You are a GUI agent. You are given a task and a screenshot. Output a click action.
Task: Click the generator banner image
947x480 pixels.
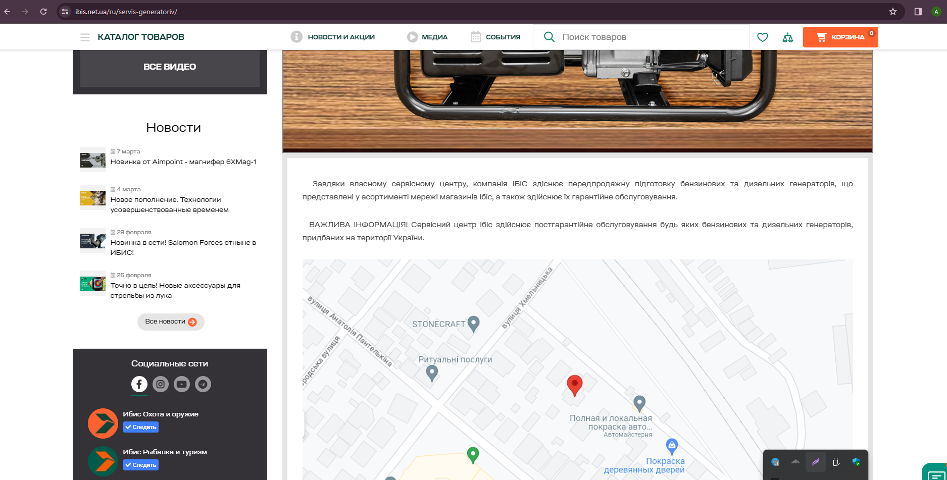click(x=577, y=100)
